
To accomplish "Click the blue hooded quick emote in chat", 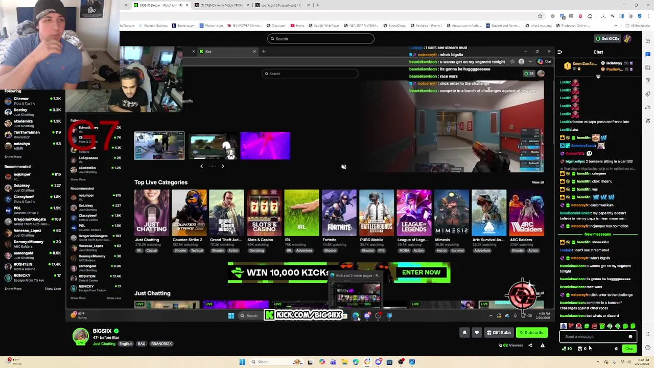I will [563, 326].
